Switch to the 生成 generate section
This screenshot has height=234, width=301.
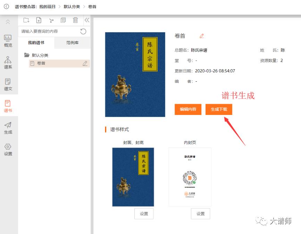8,127
